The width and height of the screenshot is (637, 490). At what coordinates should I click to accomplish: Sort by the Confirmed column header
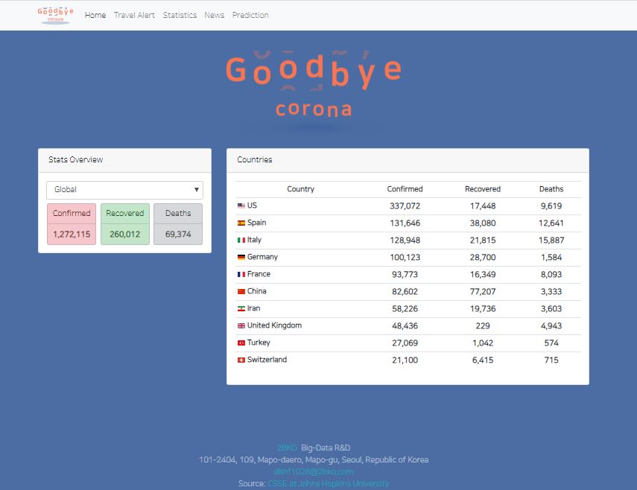point(405,189)
